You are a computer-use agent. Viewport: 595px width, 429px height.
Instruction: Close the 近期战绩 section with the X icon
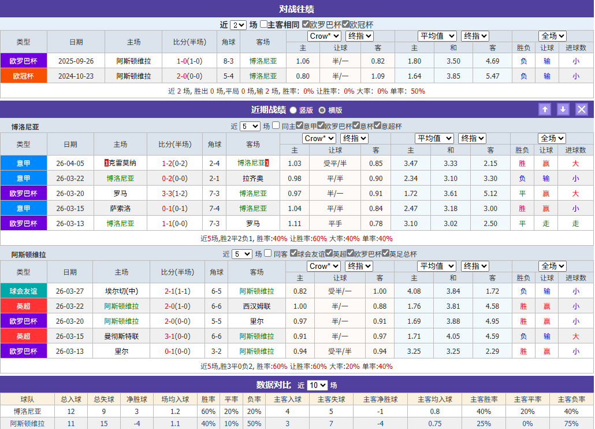(x=581, y=109)
